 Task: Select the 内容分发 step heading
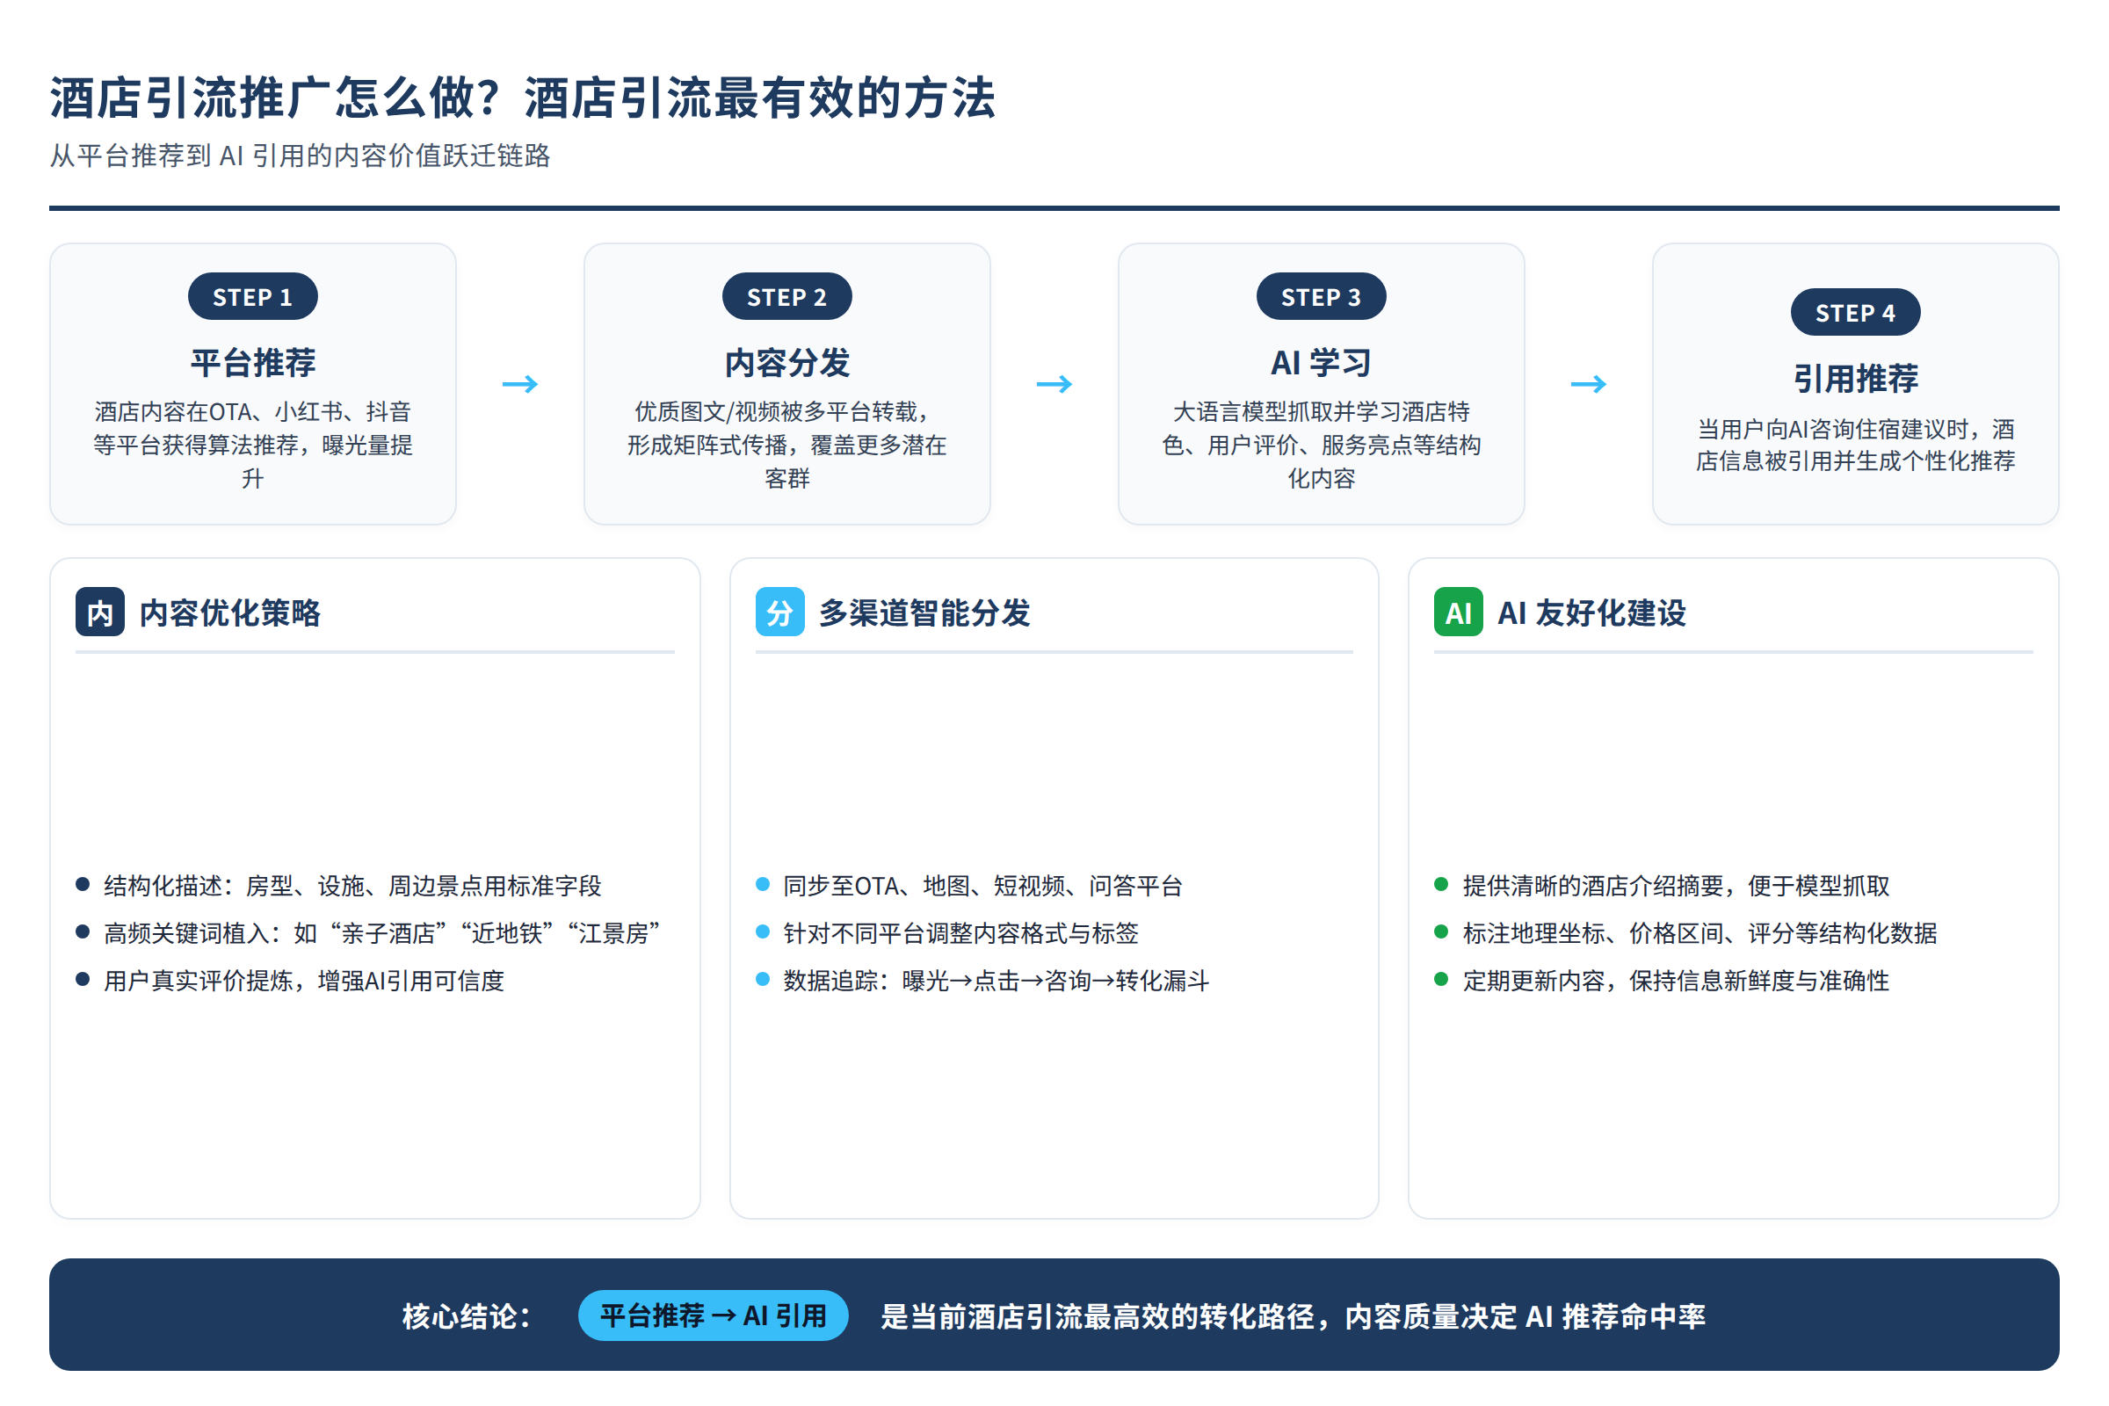787,363
